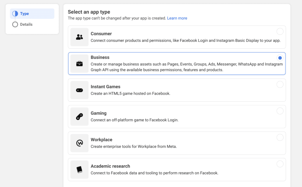Click the Workplace logo icon
This screenshot has width=302, height=187.
point(79,143)
